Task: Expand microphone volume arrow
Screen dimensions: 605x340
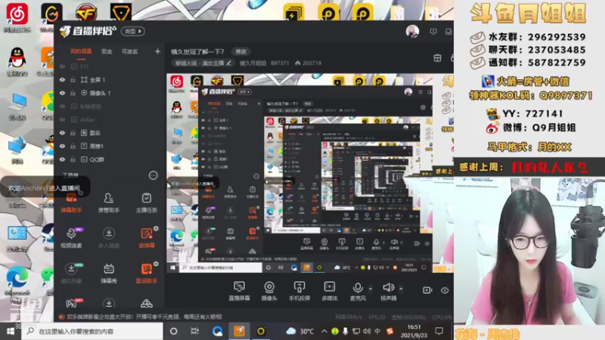Action: [x=371, y=289]
